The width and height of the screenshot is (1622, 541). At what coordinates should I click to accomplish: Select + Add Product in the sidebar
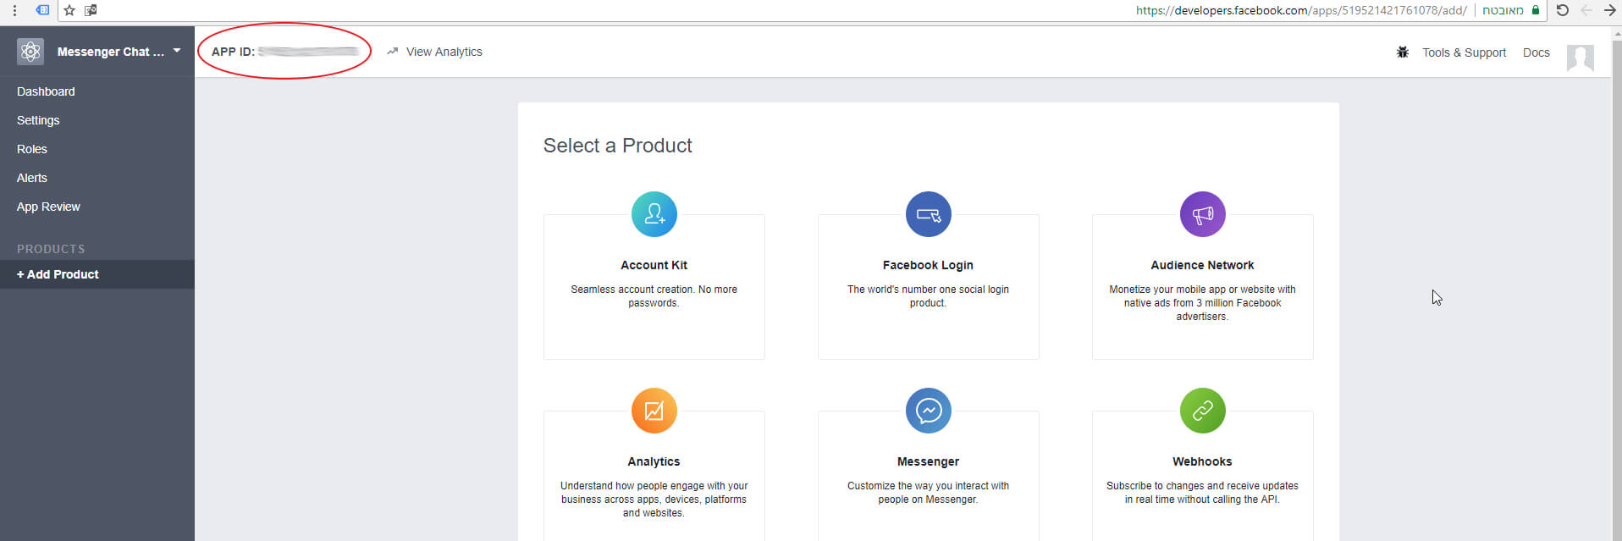click(97, 274)
